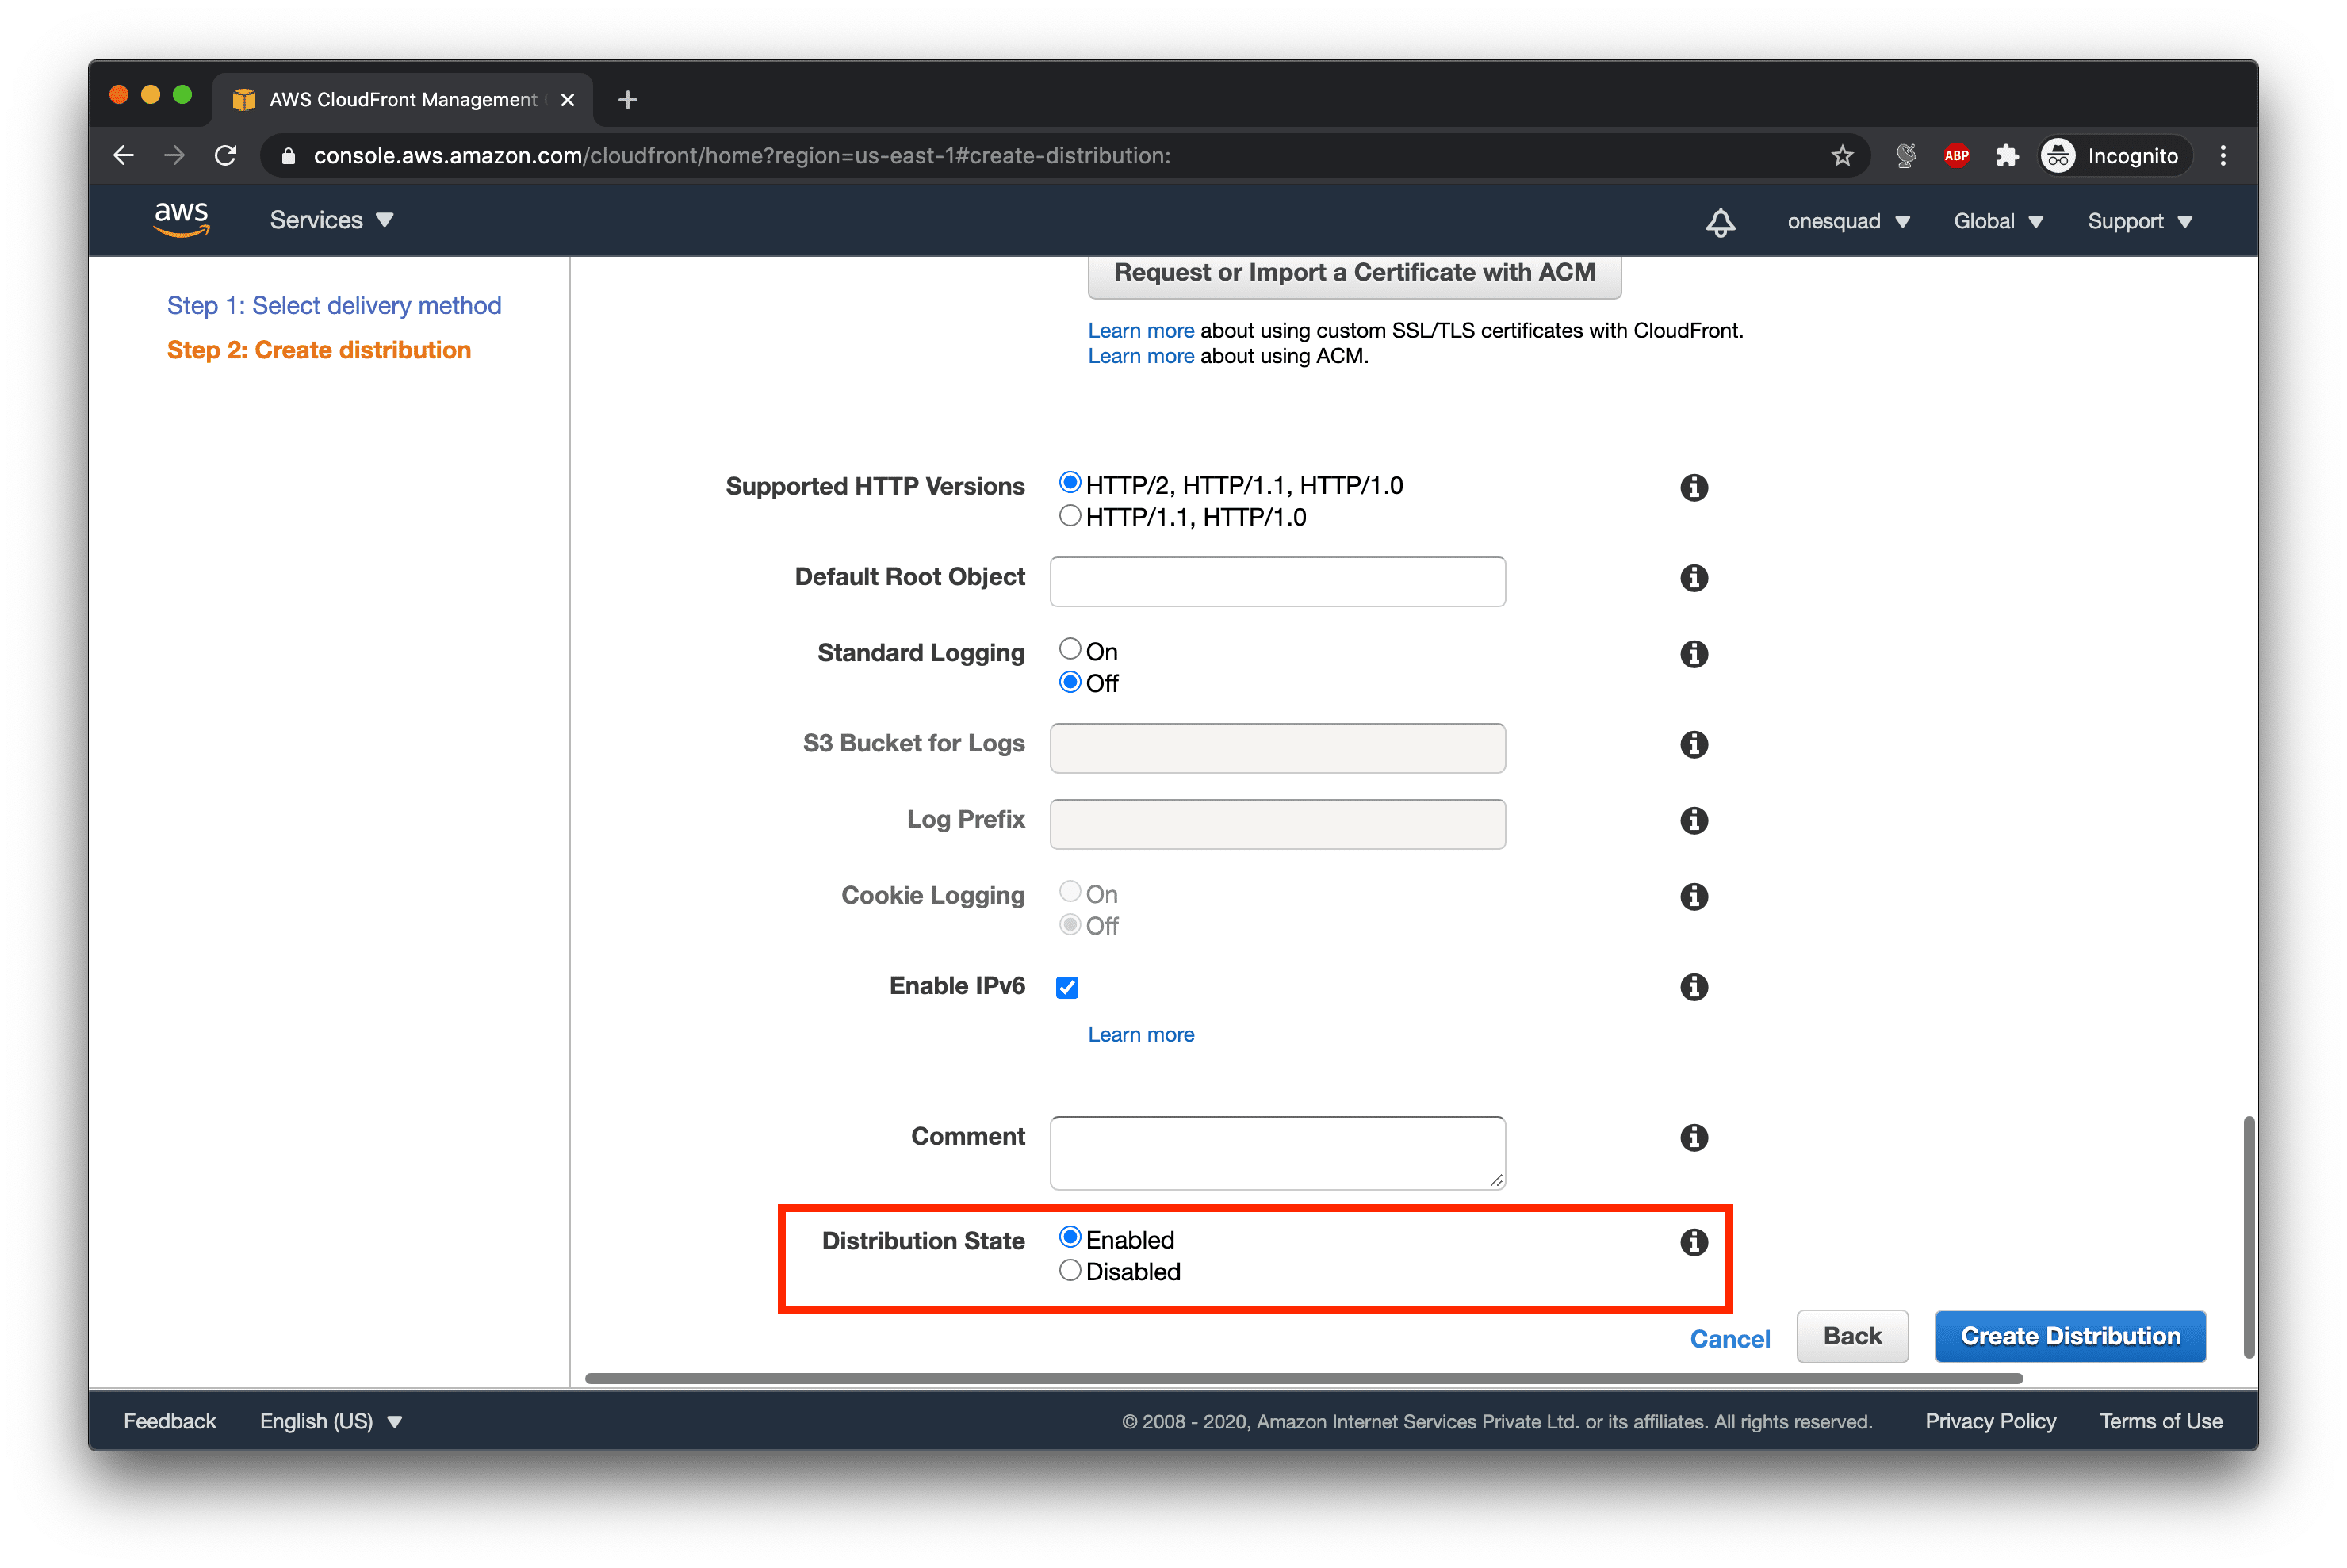Viewport: 2347px width, 1568px height.
Task: Go to Step 1: Select delivery method
Action: coord(334,306)
